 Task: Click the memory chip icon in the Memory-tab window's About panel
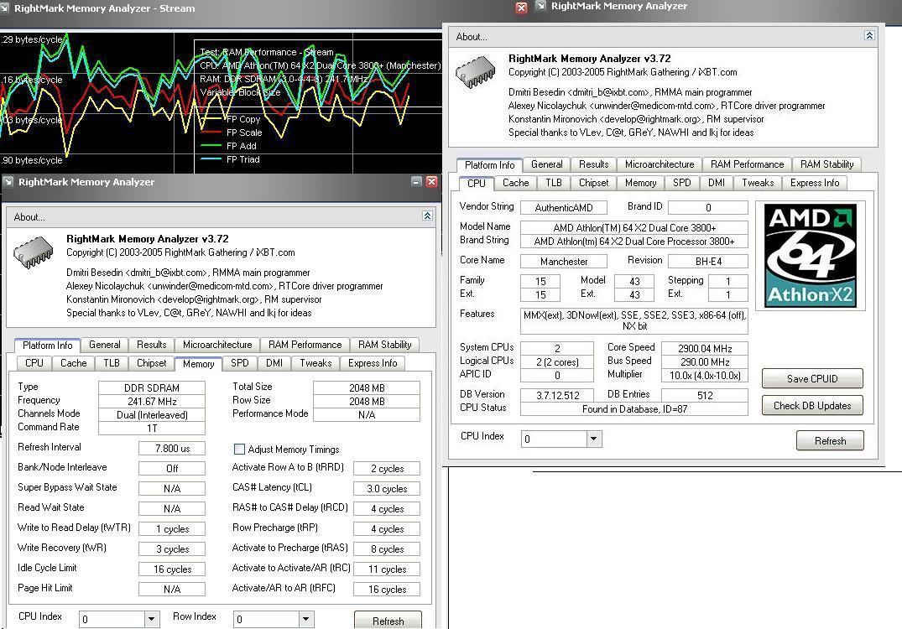tap(33, 253)
